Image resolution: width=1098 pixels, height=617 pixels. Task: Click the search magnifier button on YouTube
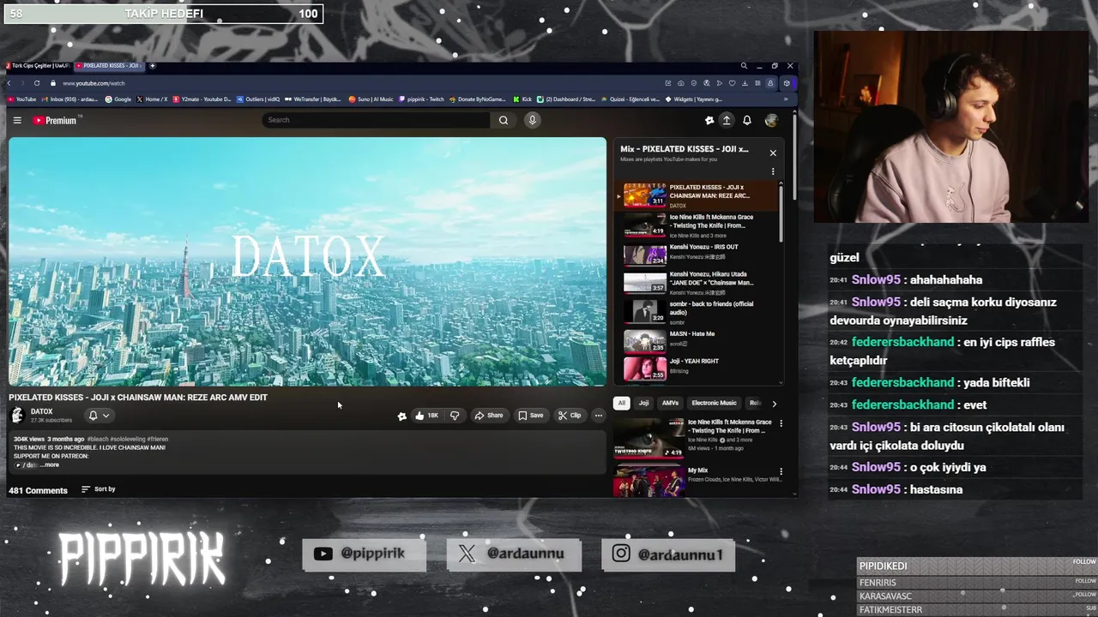pos(504,120)
